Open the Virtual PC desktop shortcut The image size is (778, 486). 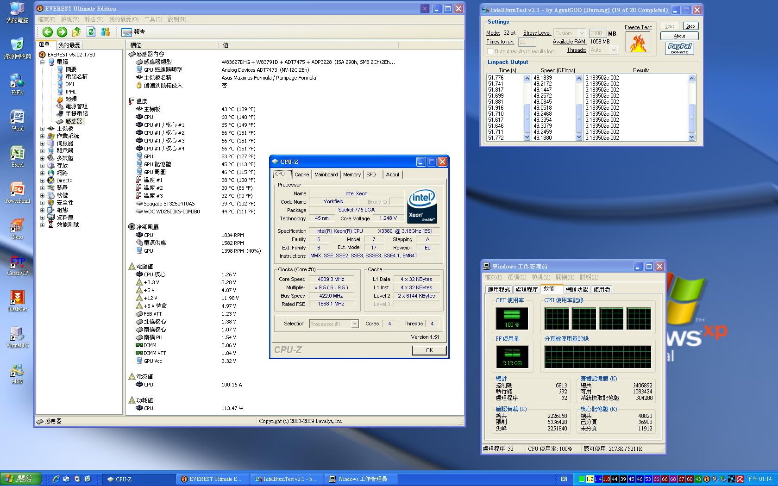point(17,337)
